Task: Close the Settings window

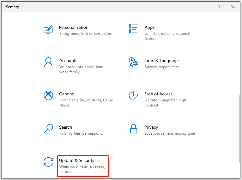Action: pyautogui.click(x=233, y=7)
